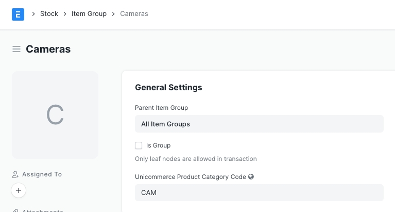Image resolution: width=395 pixels, height=212 pixels.
Task: Click the Is Group checkbox label
Action: (x=158, y=145)
